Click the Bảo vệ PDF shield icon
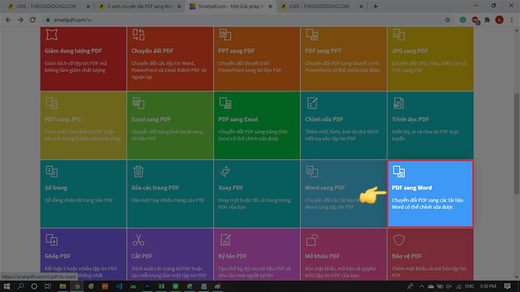 tap(398, 240)
